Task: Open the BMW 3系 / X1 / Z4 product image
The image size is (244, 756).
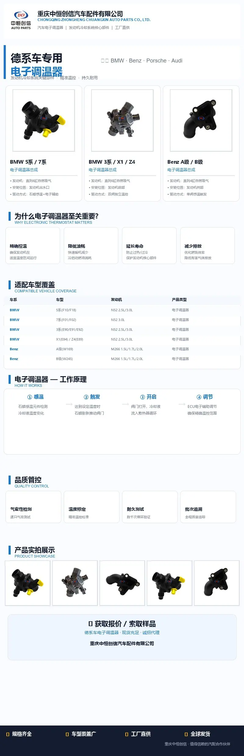Action: point(122,120)
